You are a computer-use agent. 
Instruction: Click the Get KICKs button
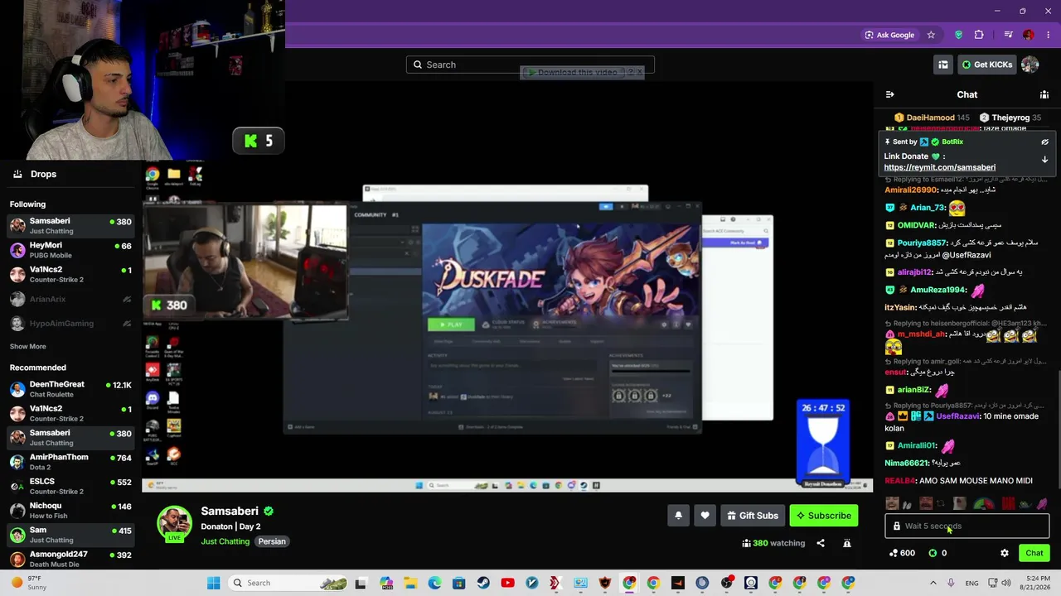[x=986, y=65]
